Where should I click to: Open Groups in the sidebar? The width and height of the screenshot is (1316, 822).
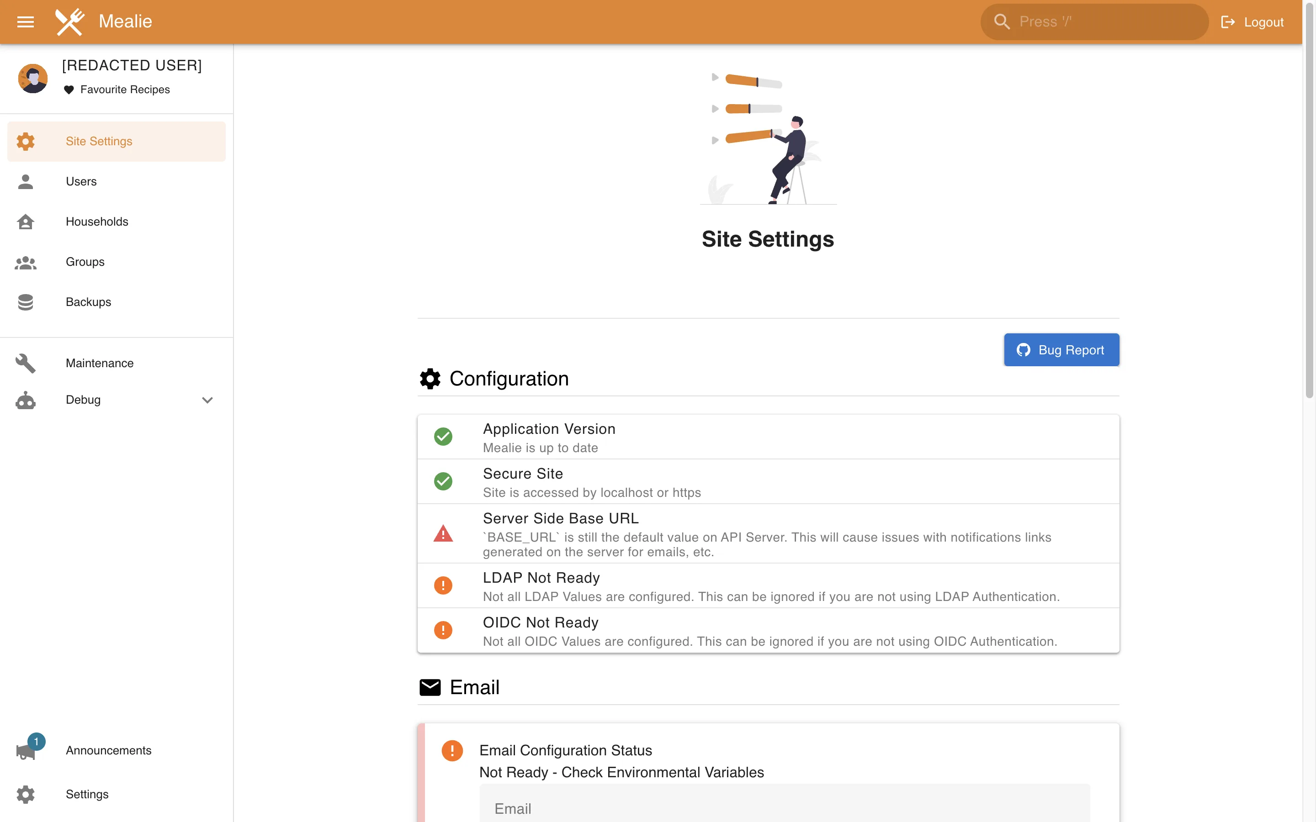(x=117, y=262)
